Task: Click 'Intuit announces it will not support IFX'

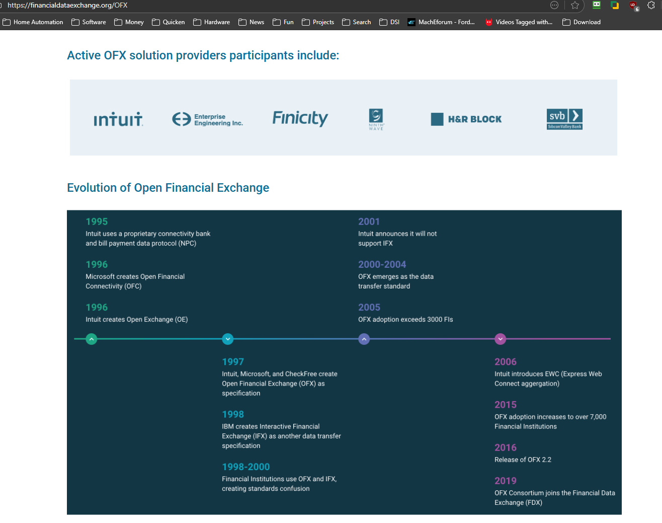Action: pos(397,239)
